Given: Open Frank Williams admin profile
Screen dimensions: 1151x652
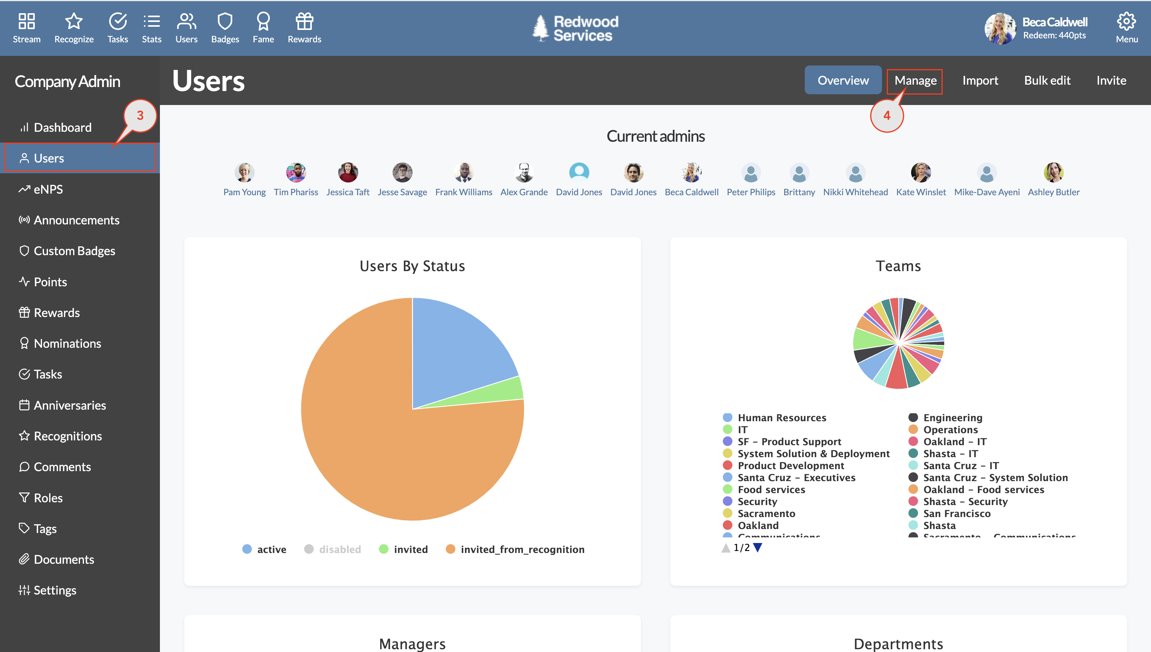Looking at the screenshot, I should (464, 179).
